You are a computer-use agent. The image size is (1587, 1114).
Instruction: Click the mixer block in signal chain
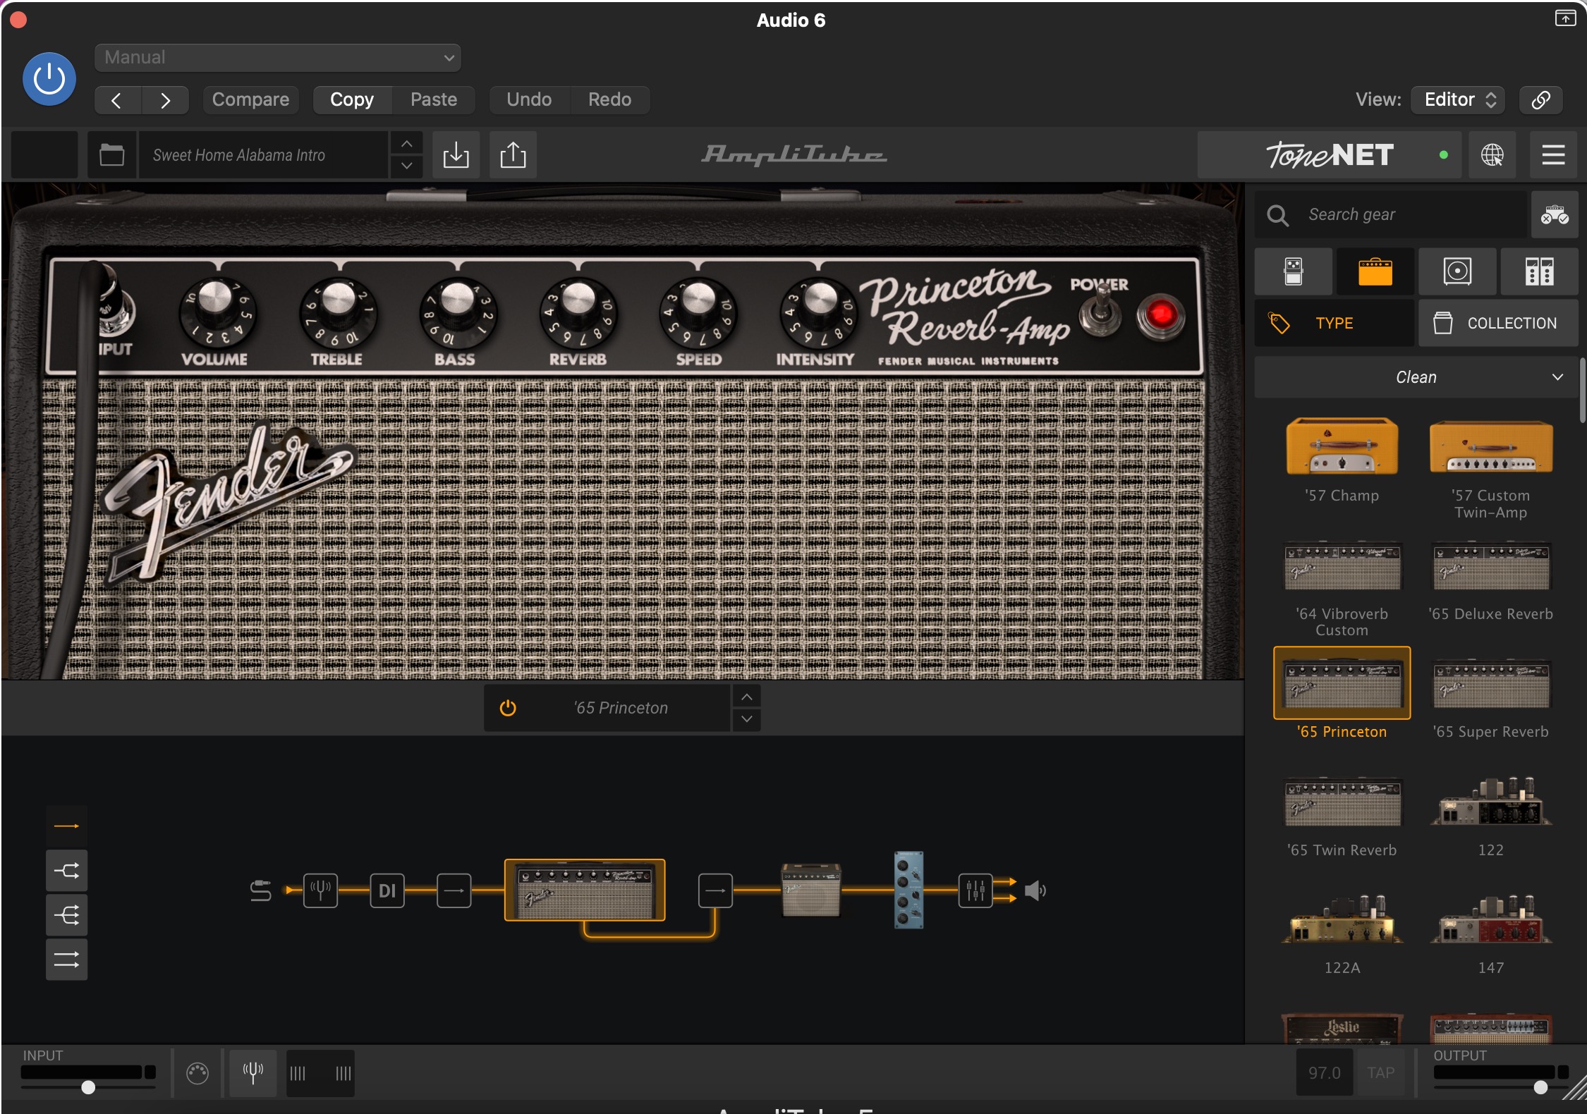(x=975, y=890)
